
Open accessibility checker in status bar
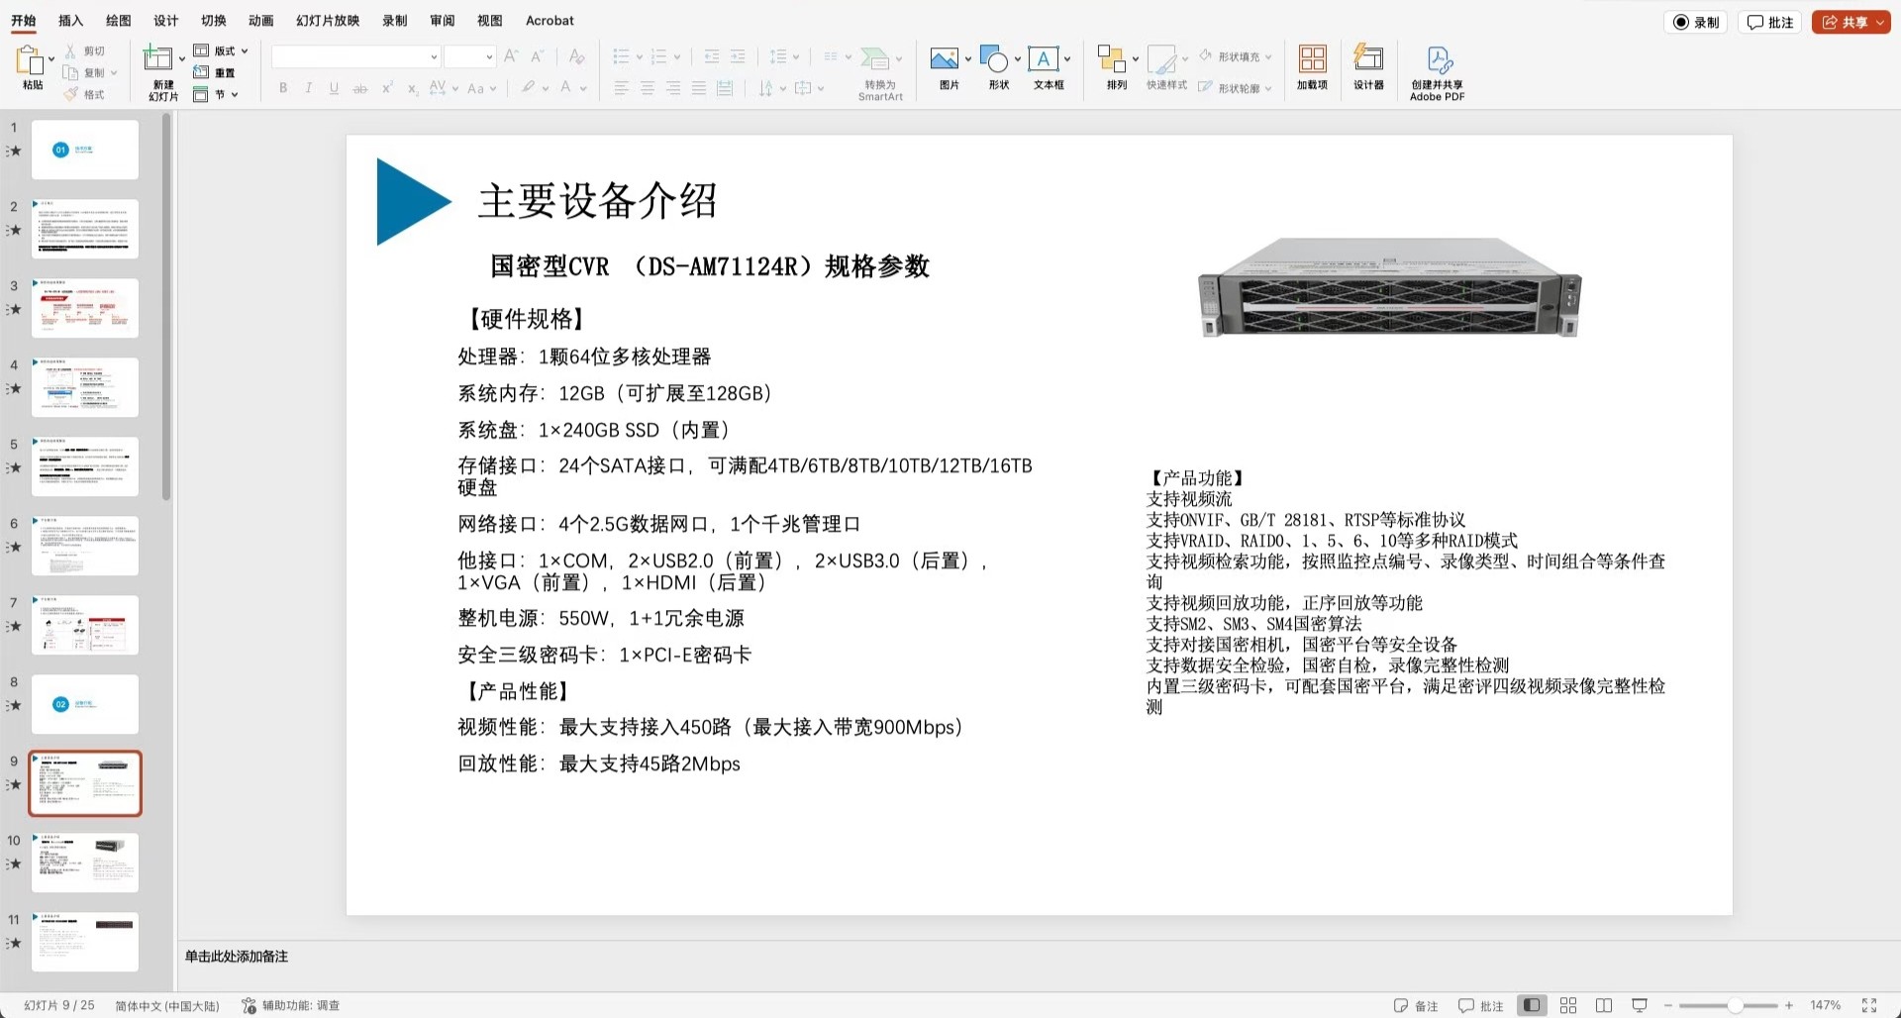291,1005
